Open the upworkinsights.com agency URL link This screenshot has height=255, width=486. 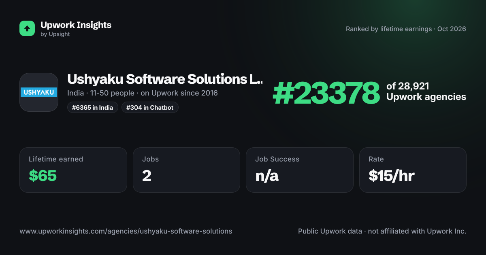pyautogui.click(x=126, y=231)
